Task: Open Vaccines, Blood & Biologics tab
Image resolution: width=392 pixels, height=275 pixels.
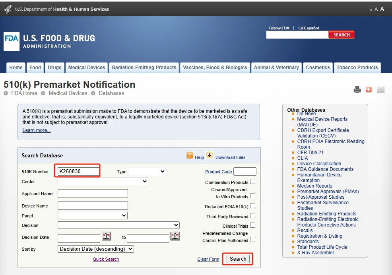Action: click(215, 68)
